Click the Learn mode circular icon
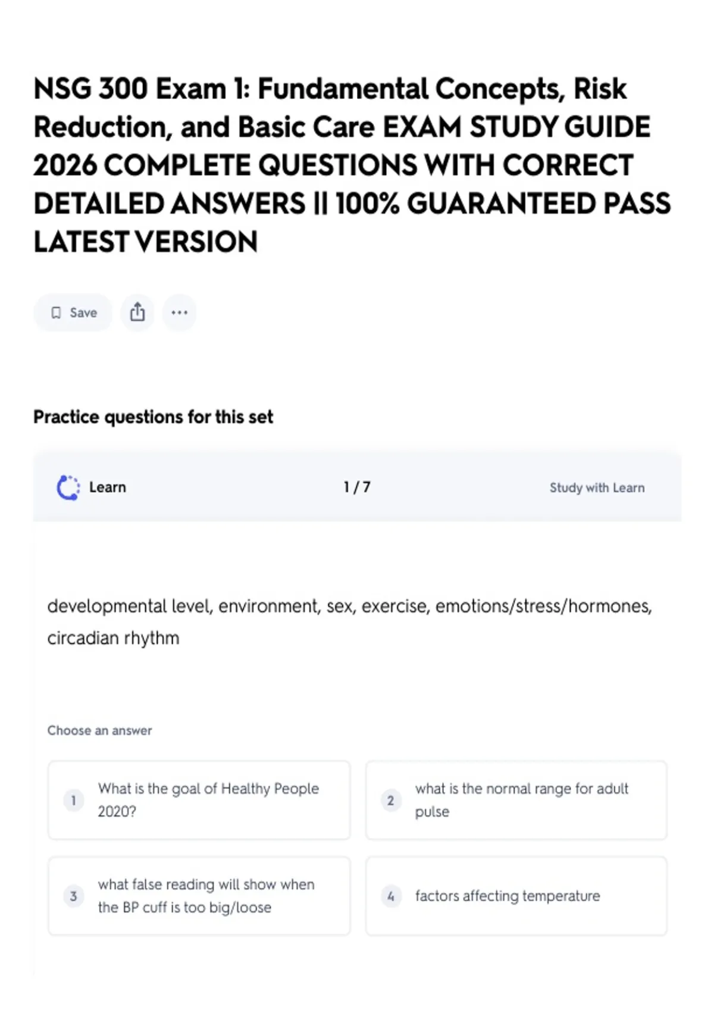 tap(68, 488)
